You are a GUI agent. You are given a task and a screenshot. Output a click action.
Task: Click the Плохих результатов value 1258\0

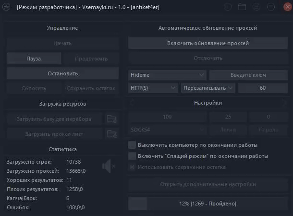click(74, 189)
